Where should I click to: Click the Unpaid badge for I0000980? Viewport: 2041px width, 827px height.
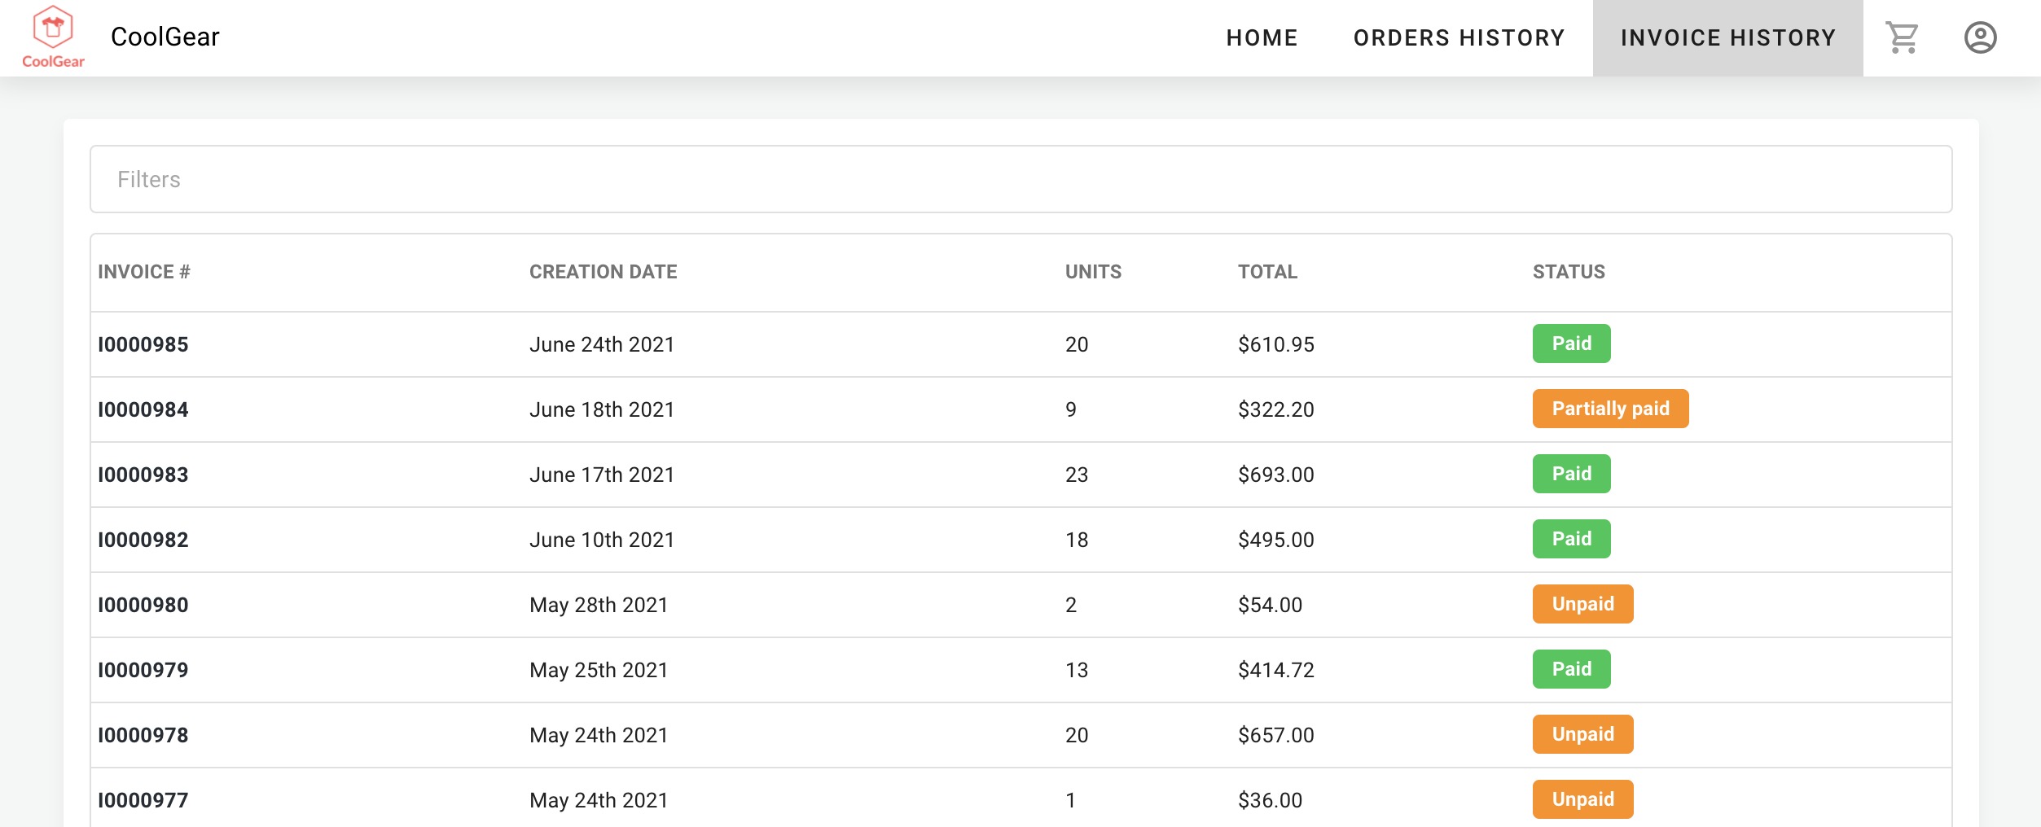(1582, 604)
